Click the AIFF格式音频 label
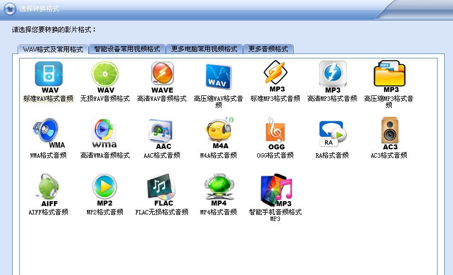Image resolution: width=453 pixels, height=275 pixels. pos(48,212)
